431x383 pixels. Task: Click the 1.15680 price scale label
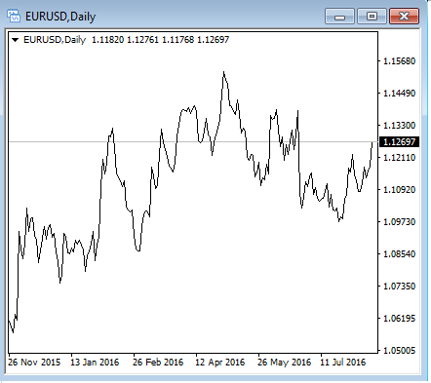coord(400,61)
